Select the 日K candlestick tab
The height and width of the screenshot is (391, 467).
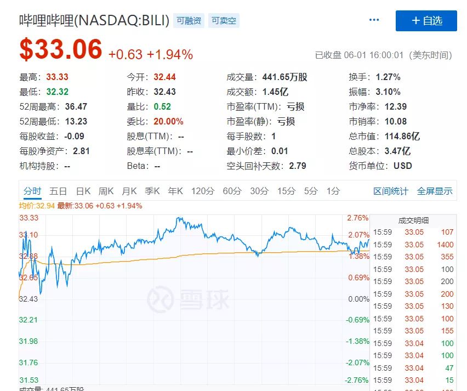pyautogui.click(x=83, y=191)
